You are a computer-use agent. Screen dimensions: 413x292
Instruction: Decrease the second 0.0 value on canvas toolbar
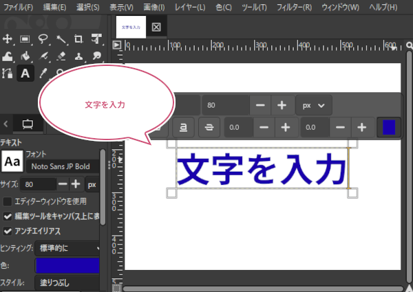pos(340,128)
